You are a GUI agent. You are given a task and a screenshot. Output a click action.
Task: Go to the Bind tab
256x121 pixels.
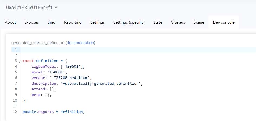tap(51, 22)
